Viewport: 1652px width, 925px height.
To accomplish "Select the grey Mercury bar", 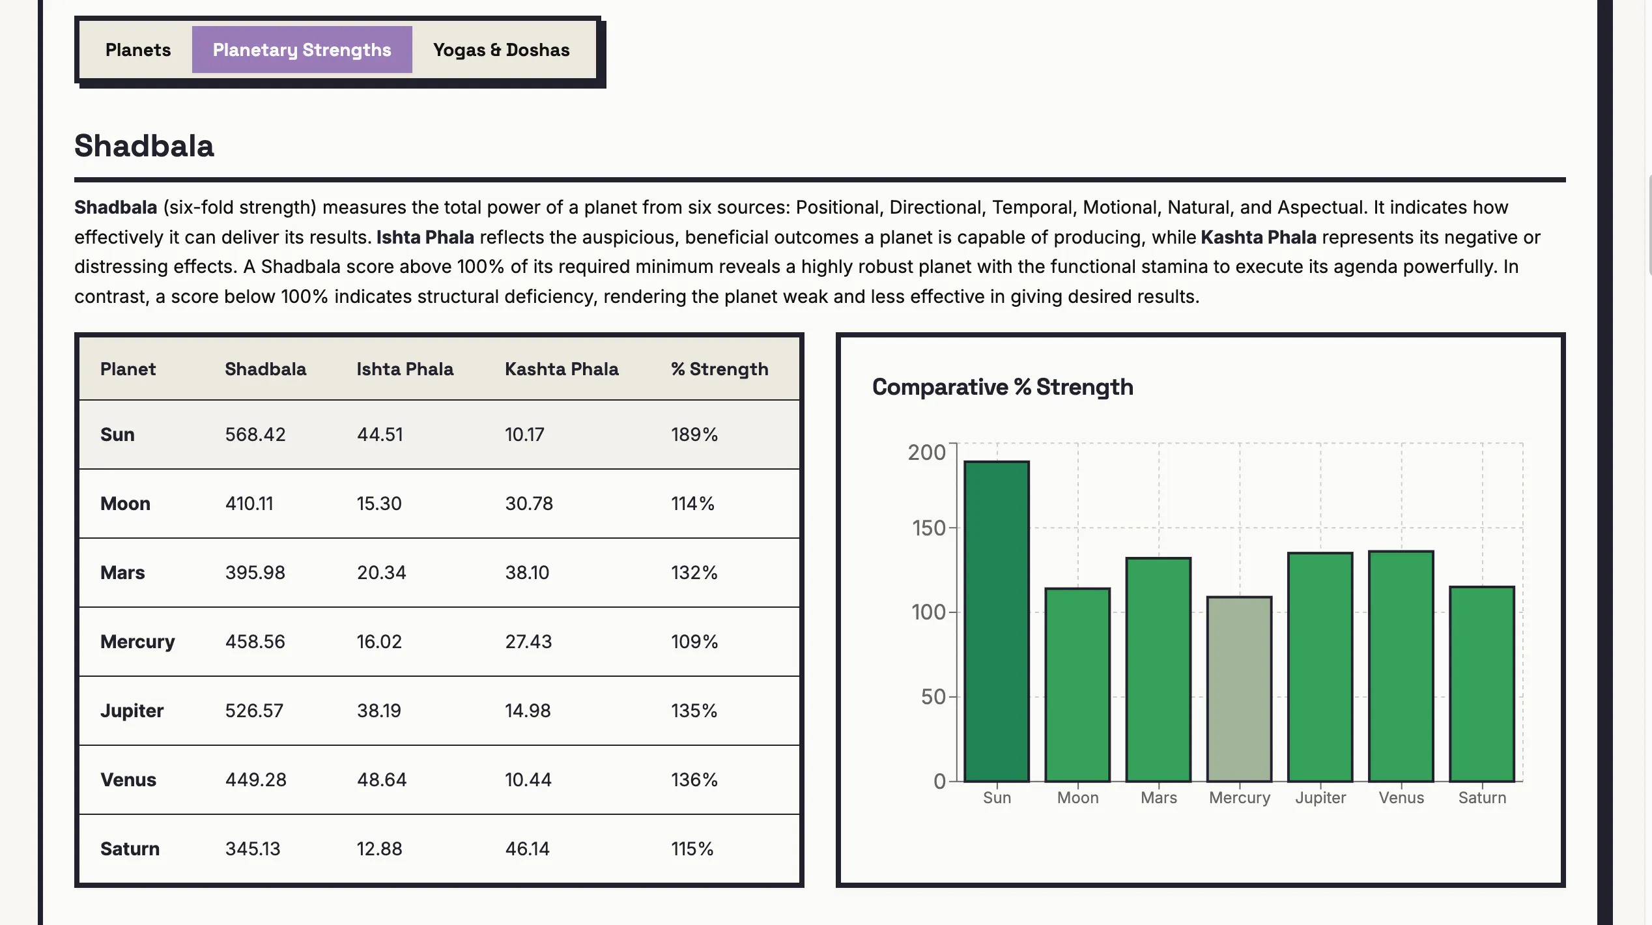I will coord(1239,689).
